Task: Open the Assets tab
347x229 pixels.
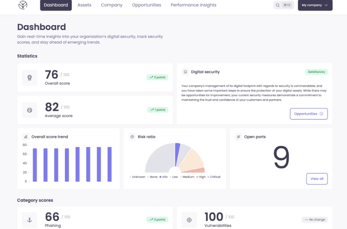Action: [84, 5]
